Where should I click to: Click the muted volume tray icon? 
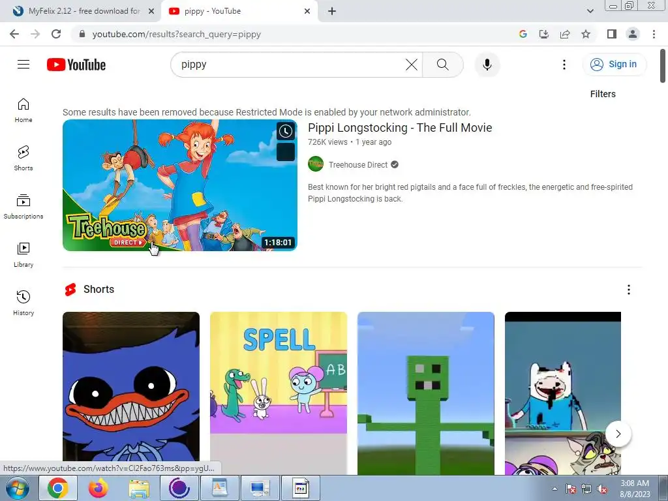coord(602,489)
